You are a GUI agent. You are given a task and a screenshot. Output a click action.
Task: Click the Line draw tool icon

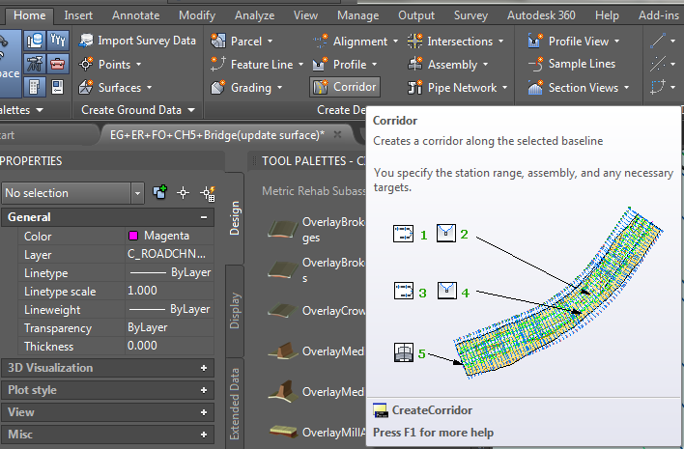[x=660, y=42]
